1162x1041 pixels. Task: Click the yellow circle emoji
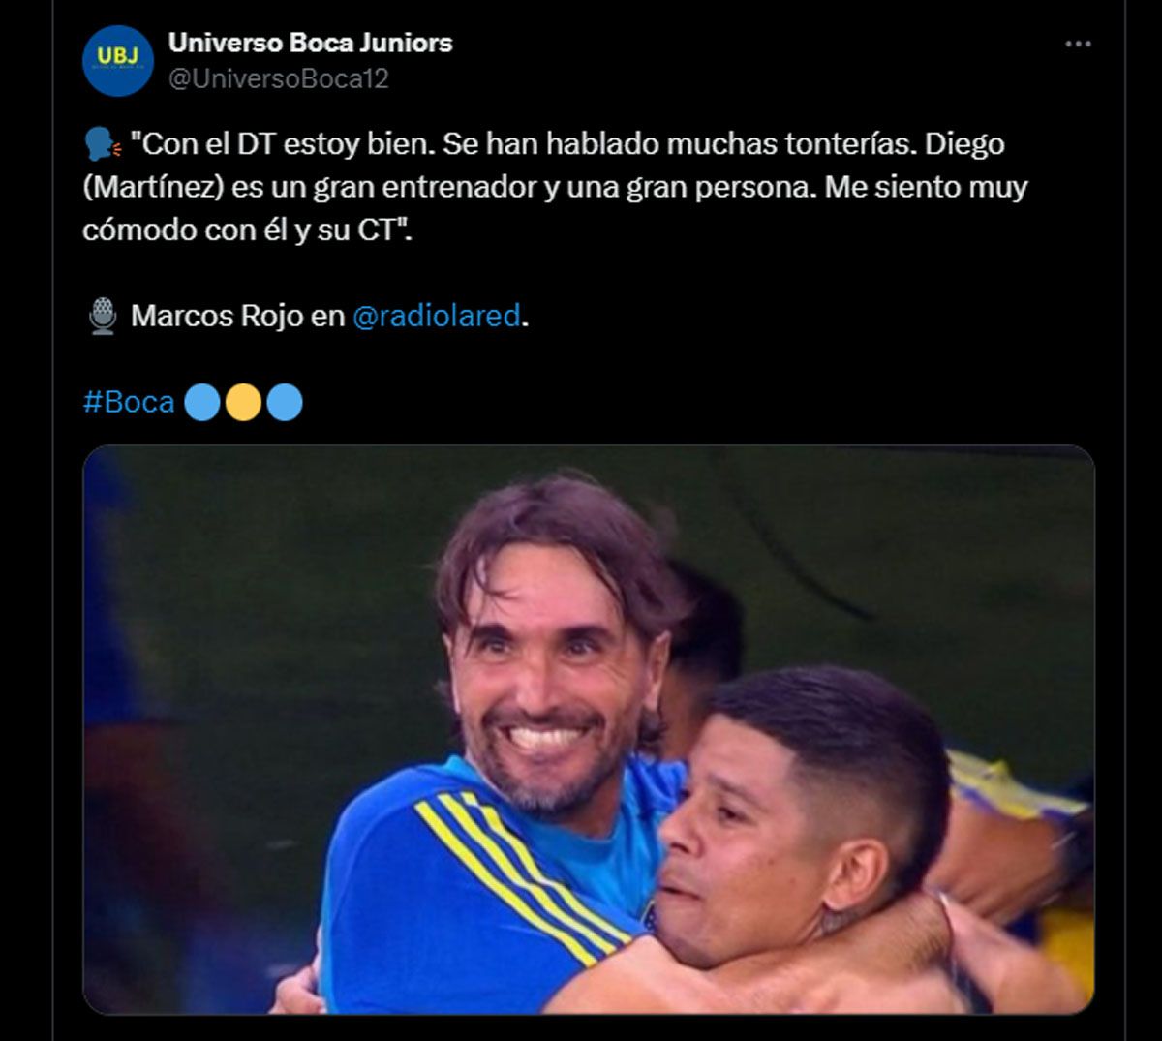click(x=243, y=402)
